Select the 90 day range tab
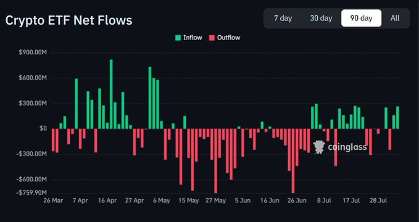419x222 pixels. pos(361,18)
